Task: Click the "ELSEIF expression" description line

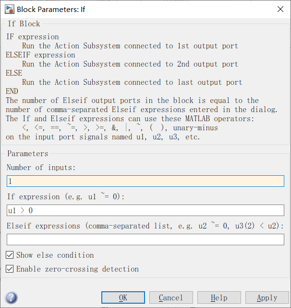Action: [x=40, y=55]
